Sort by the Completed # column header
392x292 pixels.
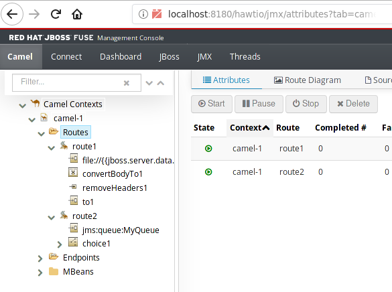(341, 128)
